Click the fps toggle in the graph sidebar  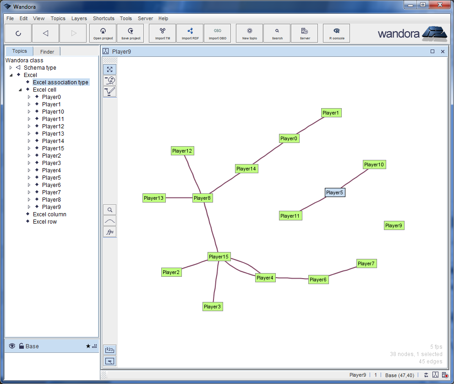[109, 232]
